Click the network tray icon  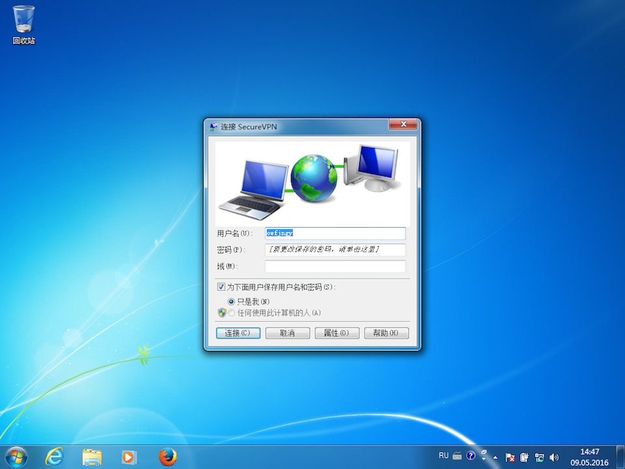click(539, 457)
